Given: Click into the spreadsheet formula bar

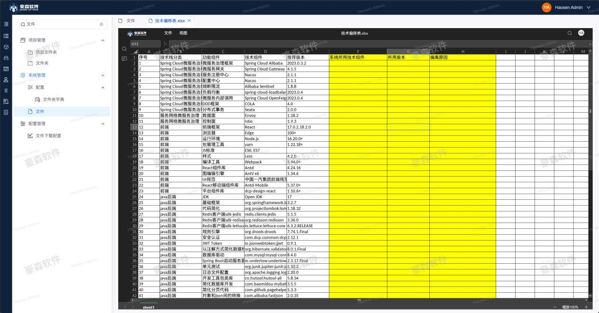Looking at the screenshot, I should pos(378,44).
